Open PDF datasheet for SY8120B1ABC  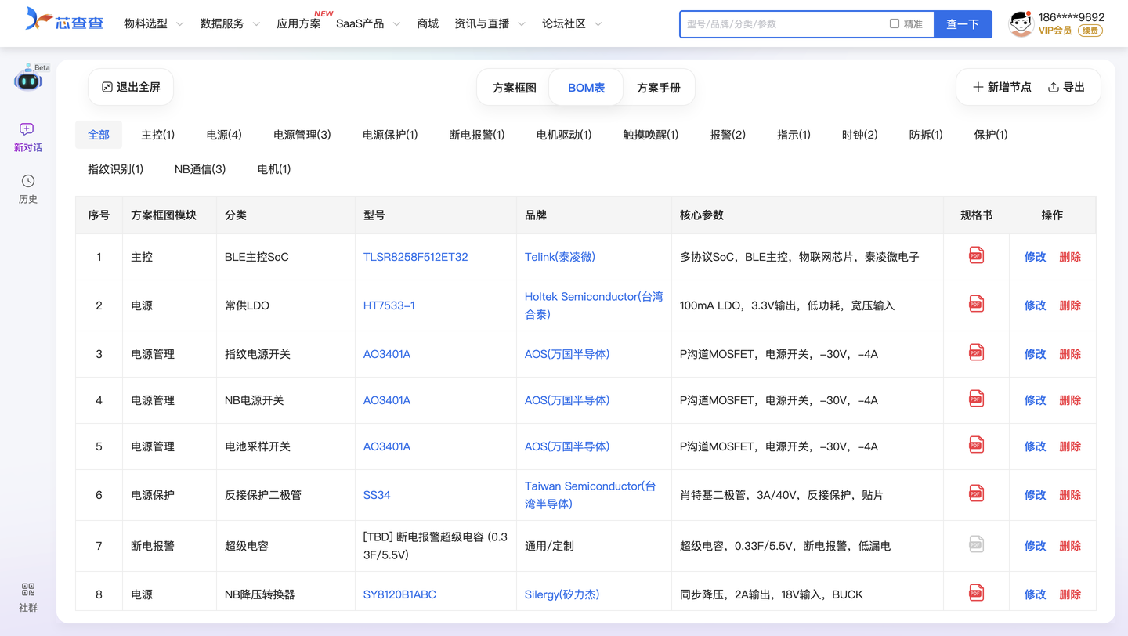pos(976,593)
